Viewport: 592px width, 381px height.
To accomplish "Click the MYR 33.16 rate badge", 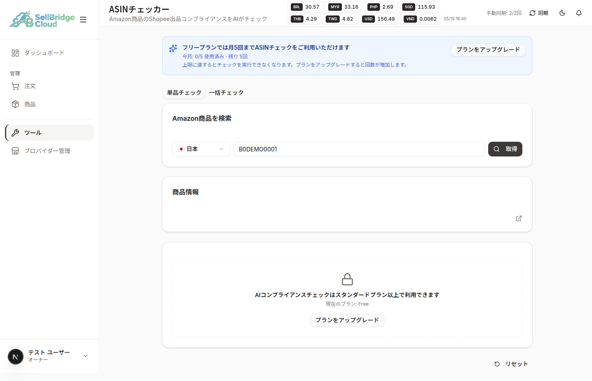I will 343,7.
